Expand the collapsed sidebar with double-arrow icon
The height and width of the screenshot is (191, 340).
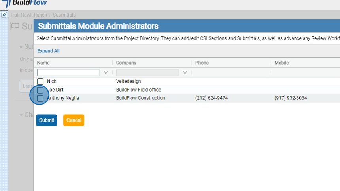[x=4, y=15]
